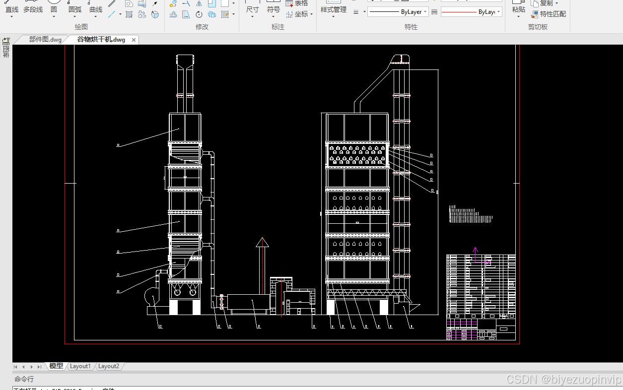623x390 pixels.
Task: Click the linked-circles icon in the 修改 panel
Action: 173,3
